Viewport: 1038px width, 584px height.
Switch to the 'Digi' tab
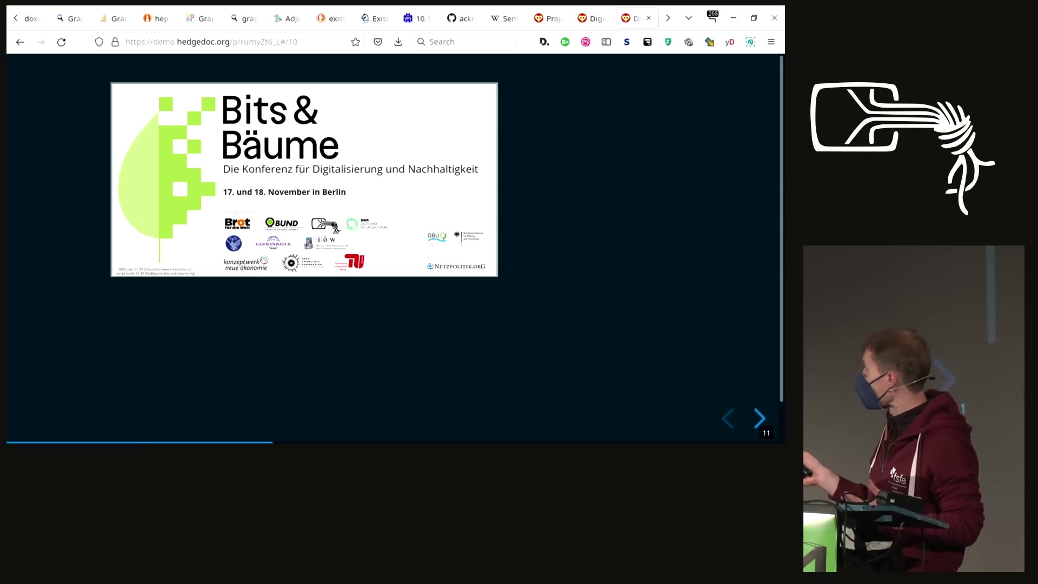(x=591, y=18)
